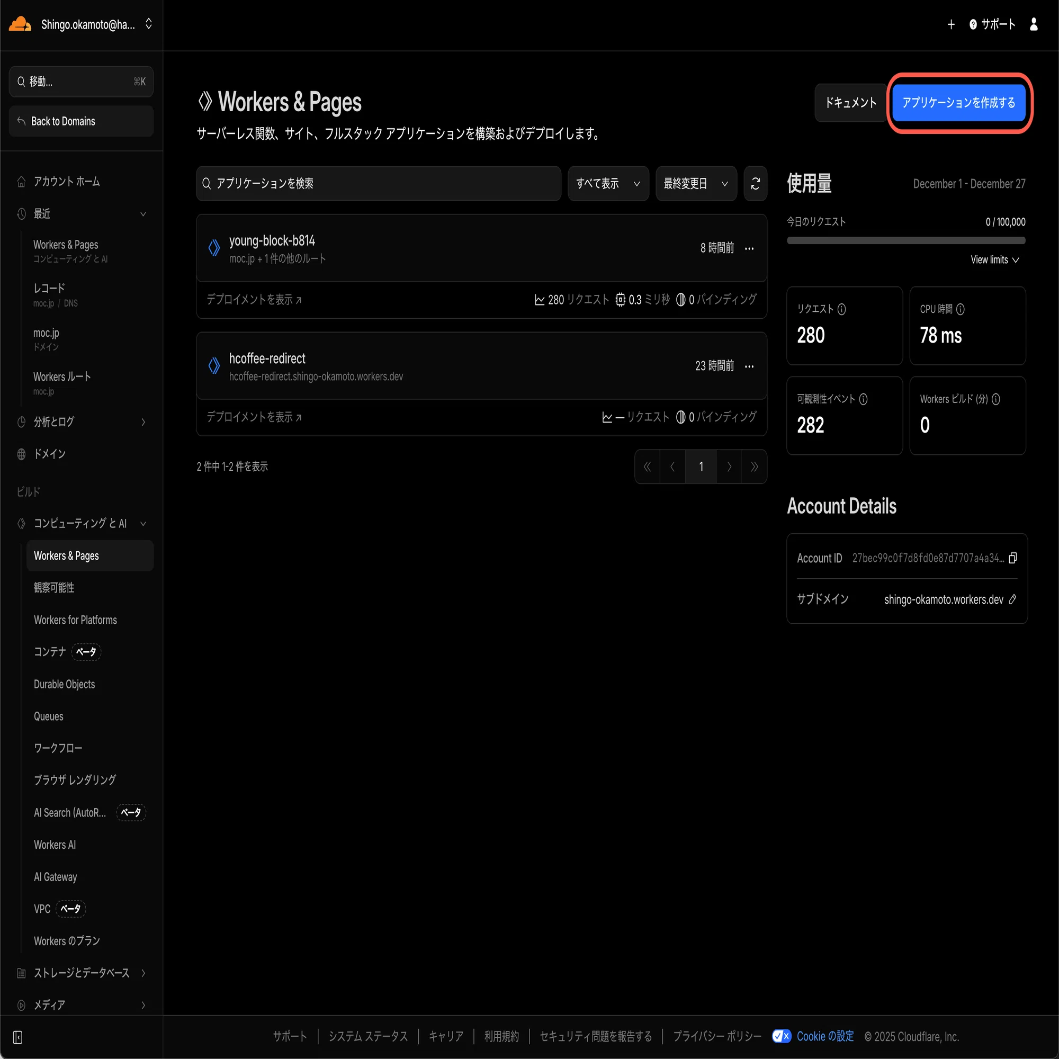Viewport: 1059px width, 1059px height.
Task: Open hcoffee-redirect worker
Action: coord(267,358)
